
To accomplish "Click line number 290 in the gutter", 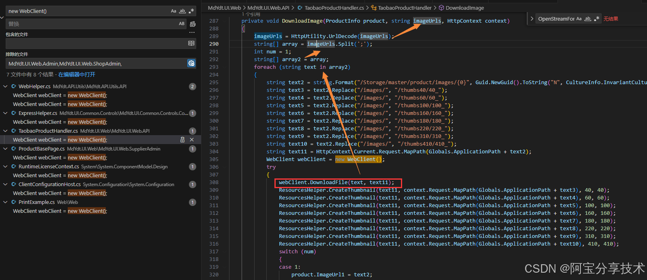I will click(x=214, y=44).
